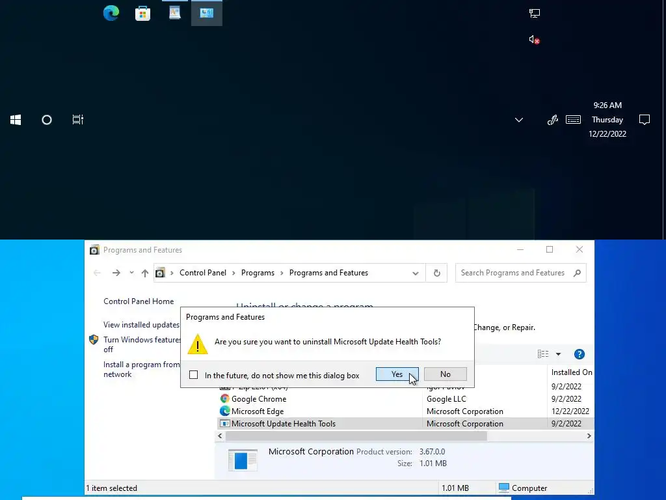
Task: Click the search magnifier icon
Action: pyautogui.click(x=577, y=273)
